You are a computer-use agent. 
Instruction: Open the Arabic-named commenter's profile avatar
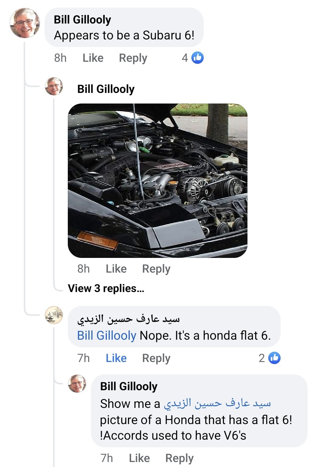click(x=54, y=315)
